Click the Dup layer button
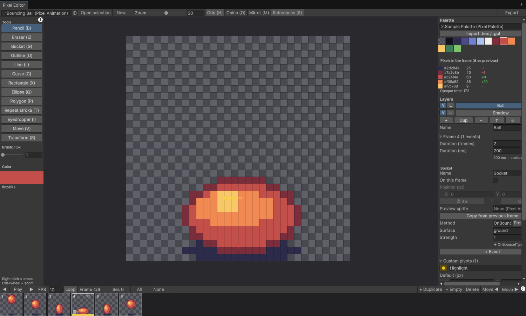 (464, 120)
